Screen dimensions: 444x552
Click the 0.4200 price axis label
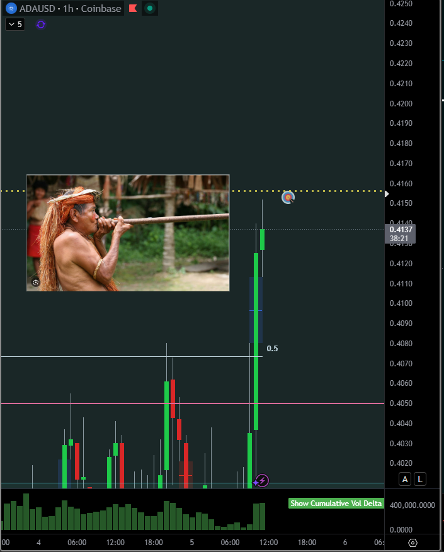[x=401, y=104]
